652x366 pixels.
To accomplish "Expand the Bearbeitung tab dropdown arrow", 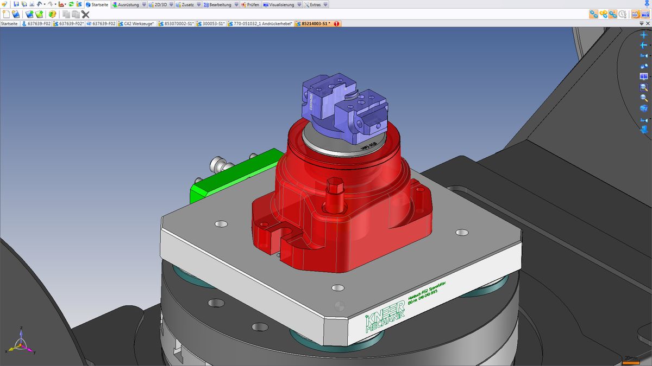I will (236, 4).
